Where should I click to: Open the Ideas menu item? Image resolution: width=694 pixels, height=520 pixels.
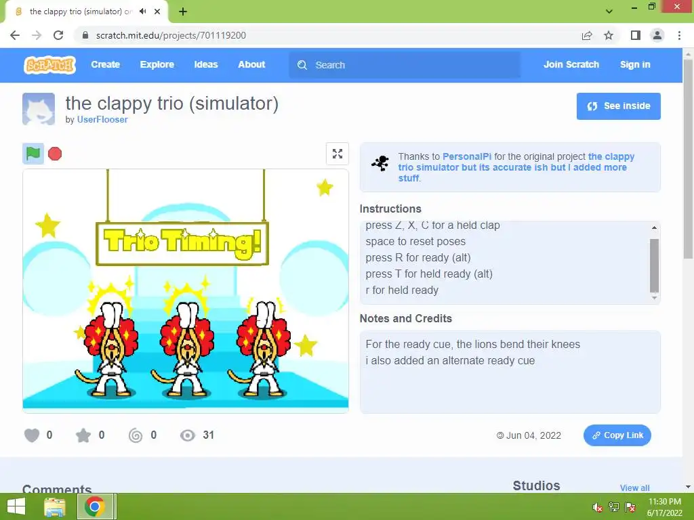point(206,64)
